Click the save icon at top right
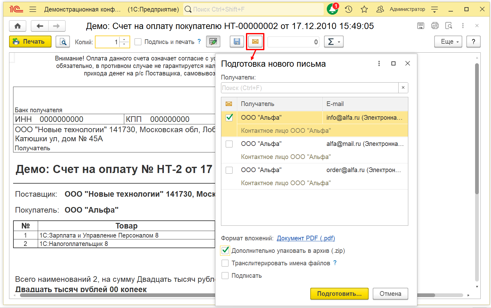 click(421, 26)
